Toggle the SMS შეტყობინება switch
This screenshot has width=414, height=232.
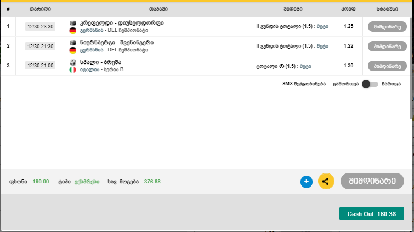click(370, 84)
